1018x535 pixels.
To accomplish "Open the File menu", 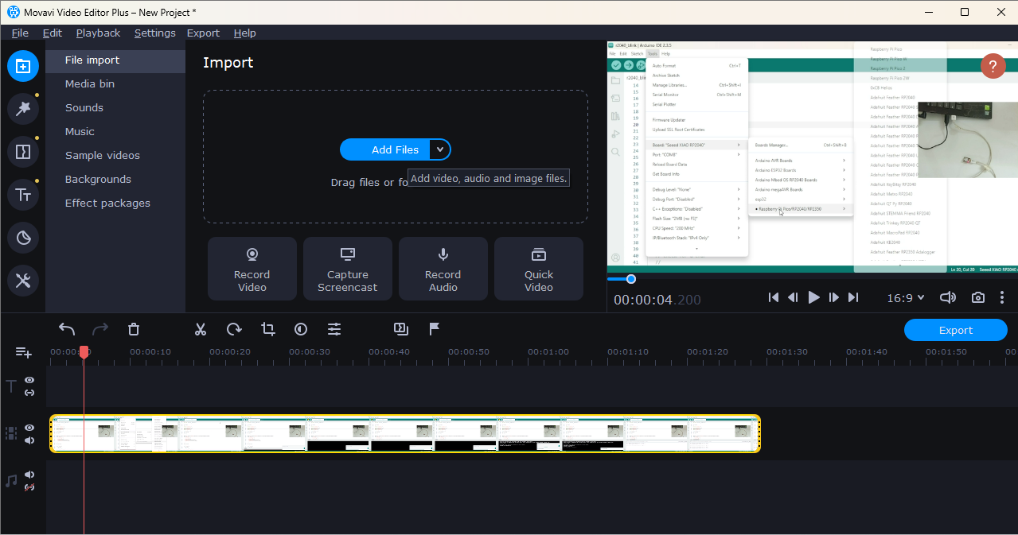I will 20,33.
